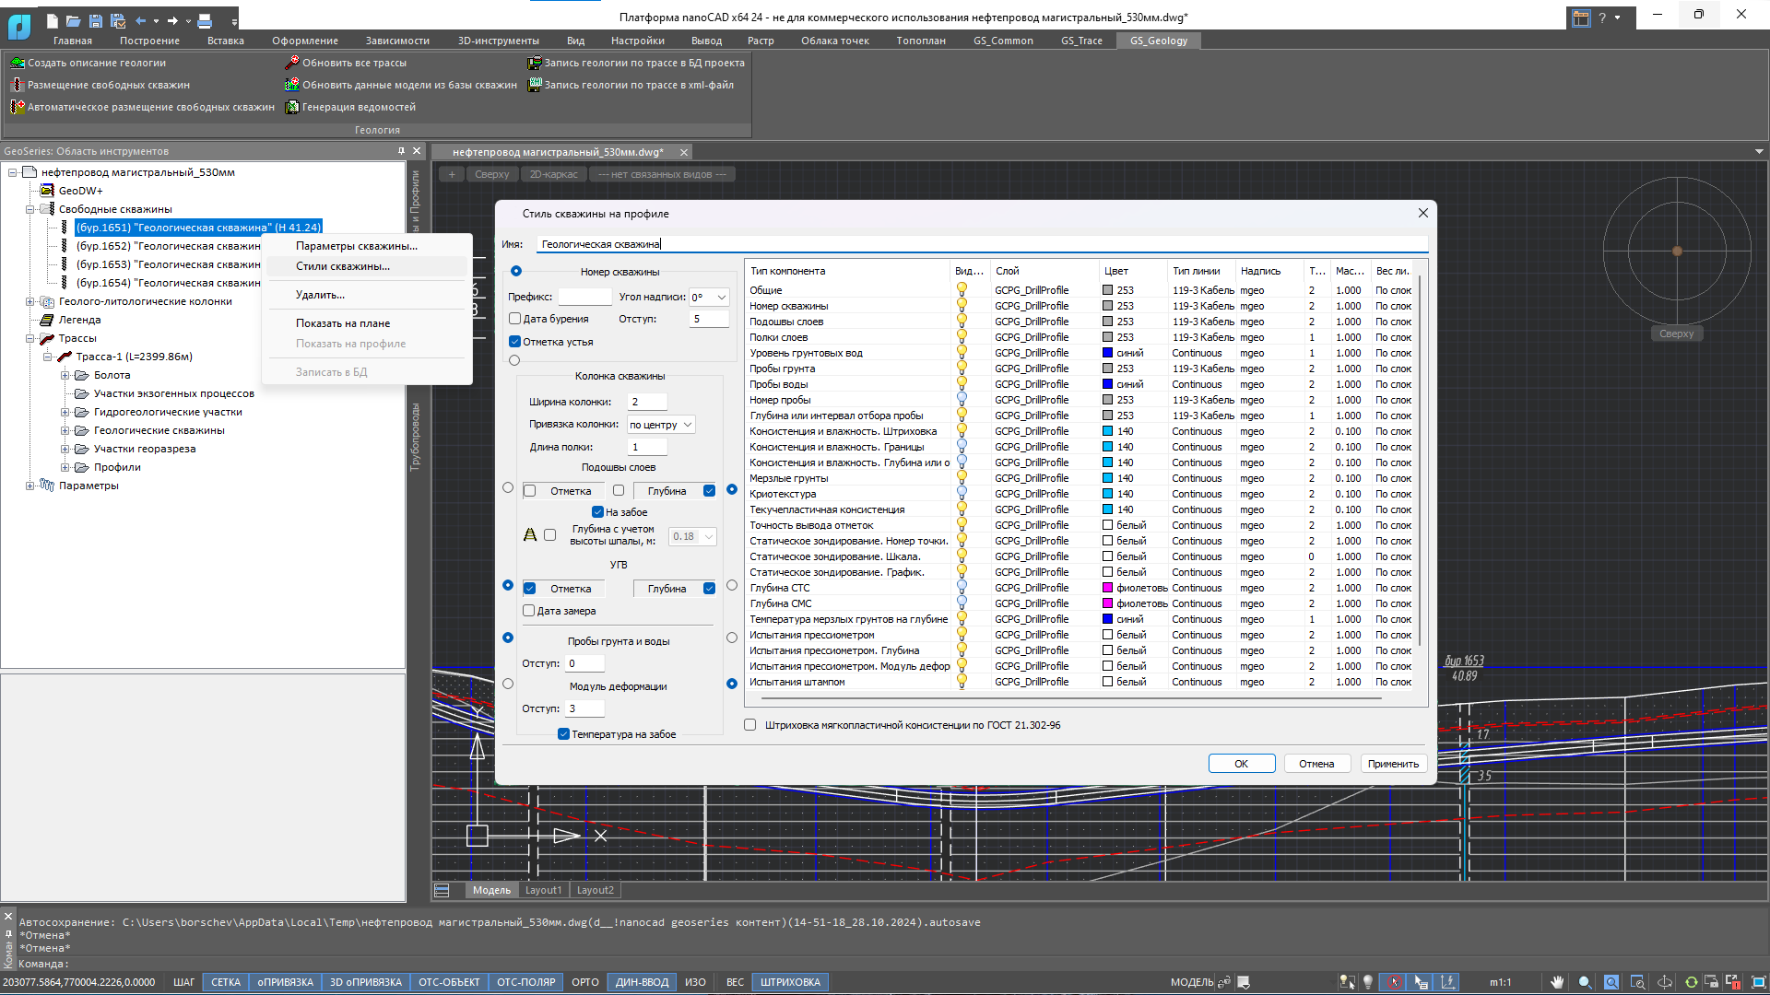Click the 'Автоматическое размещение свободных скважин' icon
The width and height of the screenshot is (1770, 995).
coord(18,107)
